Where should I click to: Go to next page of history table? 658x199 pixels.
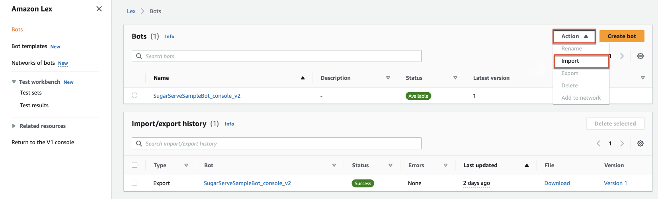click(622, 143)
